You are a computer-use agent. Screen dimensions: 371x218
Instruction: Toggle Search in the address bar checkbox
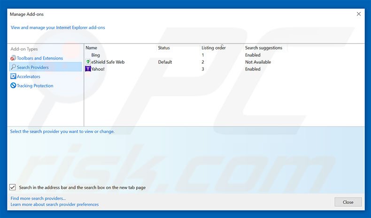[x=13, y=188]
